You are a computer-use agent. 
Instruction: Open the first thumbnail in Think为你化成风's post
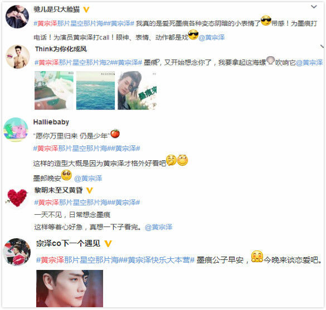[54, 90]
